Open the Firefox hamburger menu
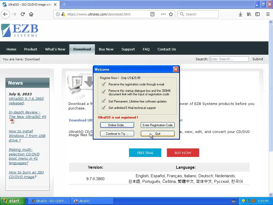 268,14
